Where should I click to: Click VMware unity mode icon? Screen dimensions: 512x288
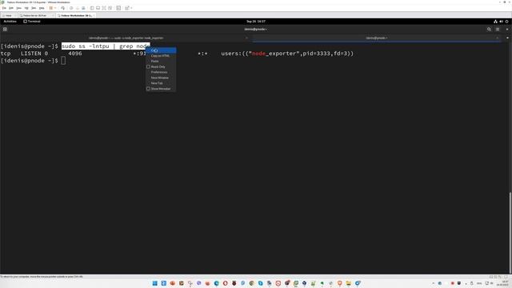(x=110, y=8)
